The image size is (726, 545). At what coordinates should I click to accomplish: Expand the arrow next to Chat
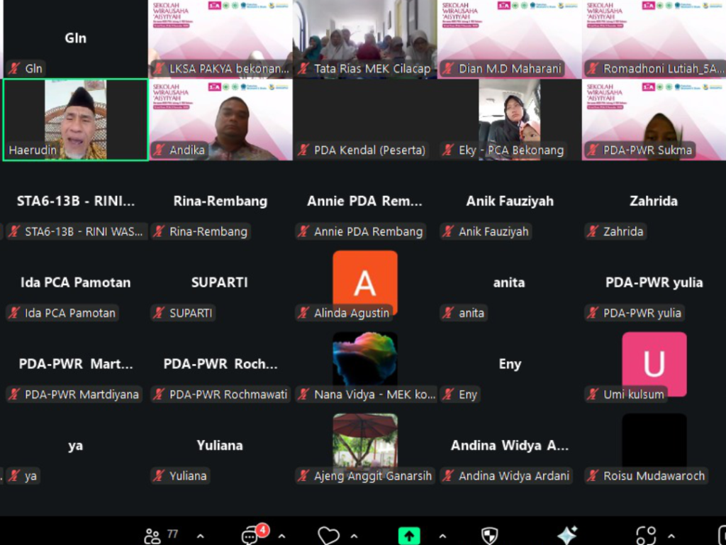coord(281,536)
